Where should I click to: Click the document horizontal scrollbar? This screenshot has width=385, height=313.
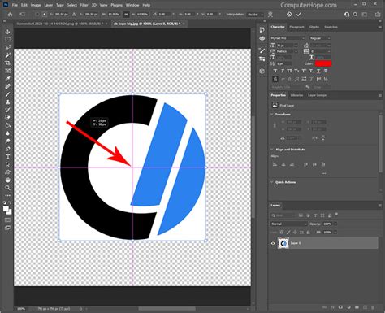click(x=167, y=309)
